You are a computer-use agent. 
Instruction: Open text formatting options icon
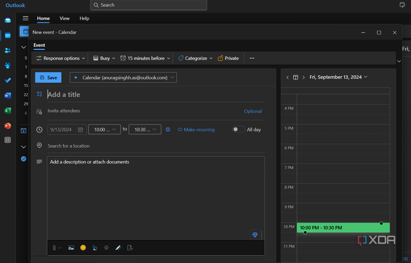click(95, 248)
